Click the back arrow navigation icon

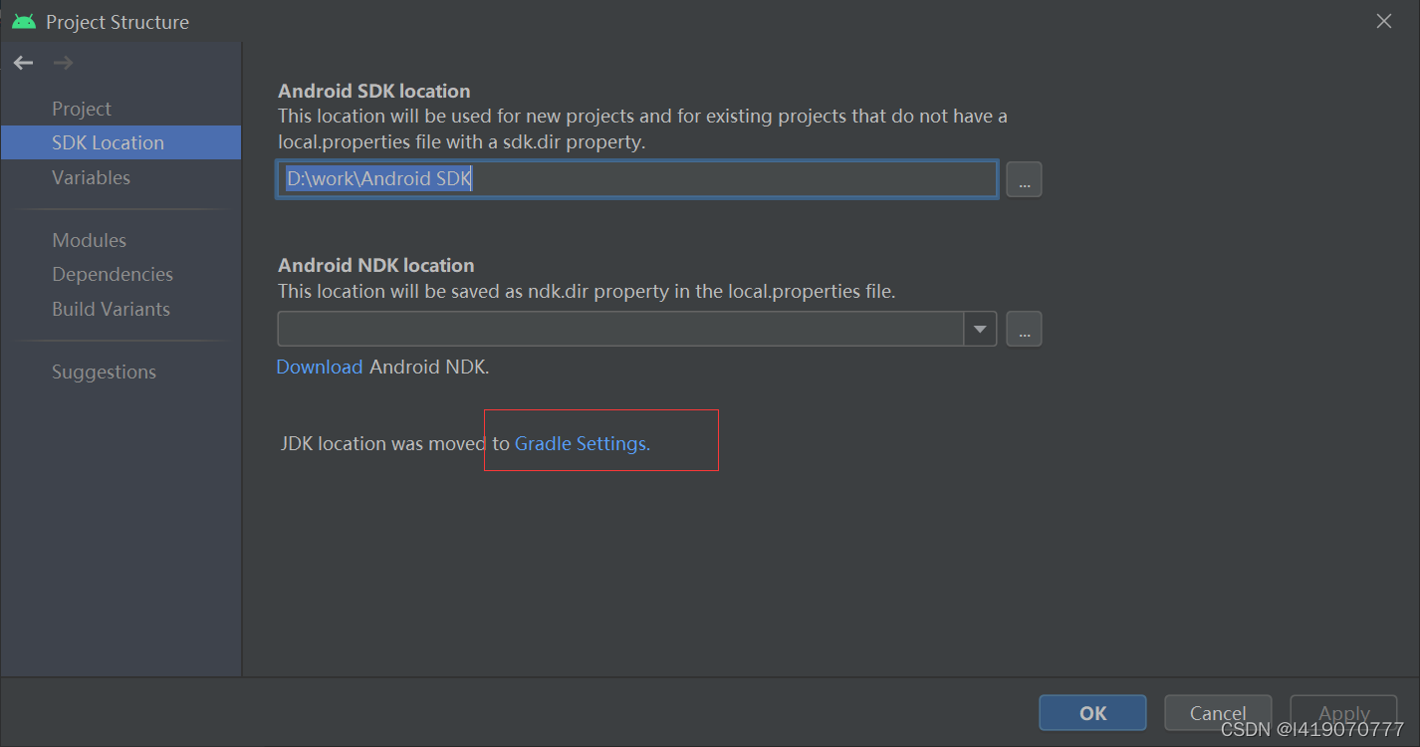click(23, 64)
